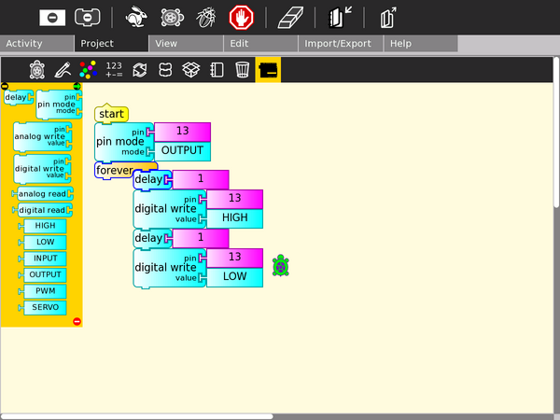This screenshot has height=420, width=560.
Task: Clear the canvas with the eraser icon
Action: click(x=292, y=17)
